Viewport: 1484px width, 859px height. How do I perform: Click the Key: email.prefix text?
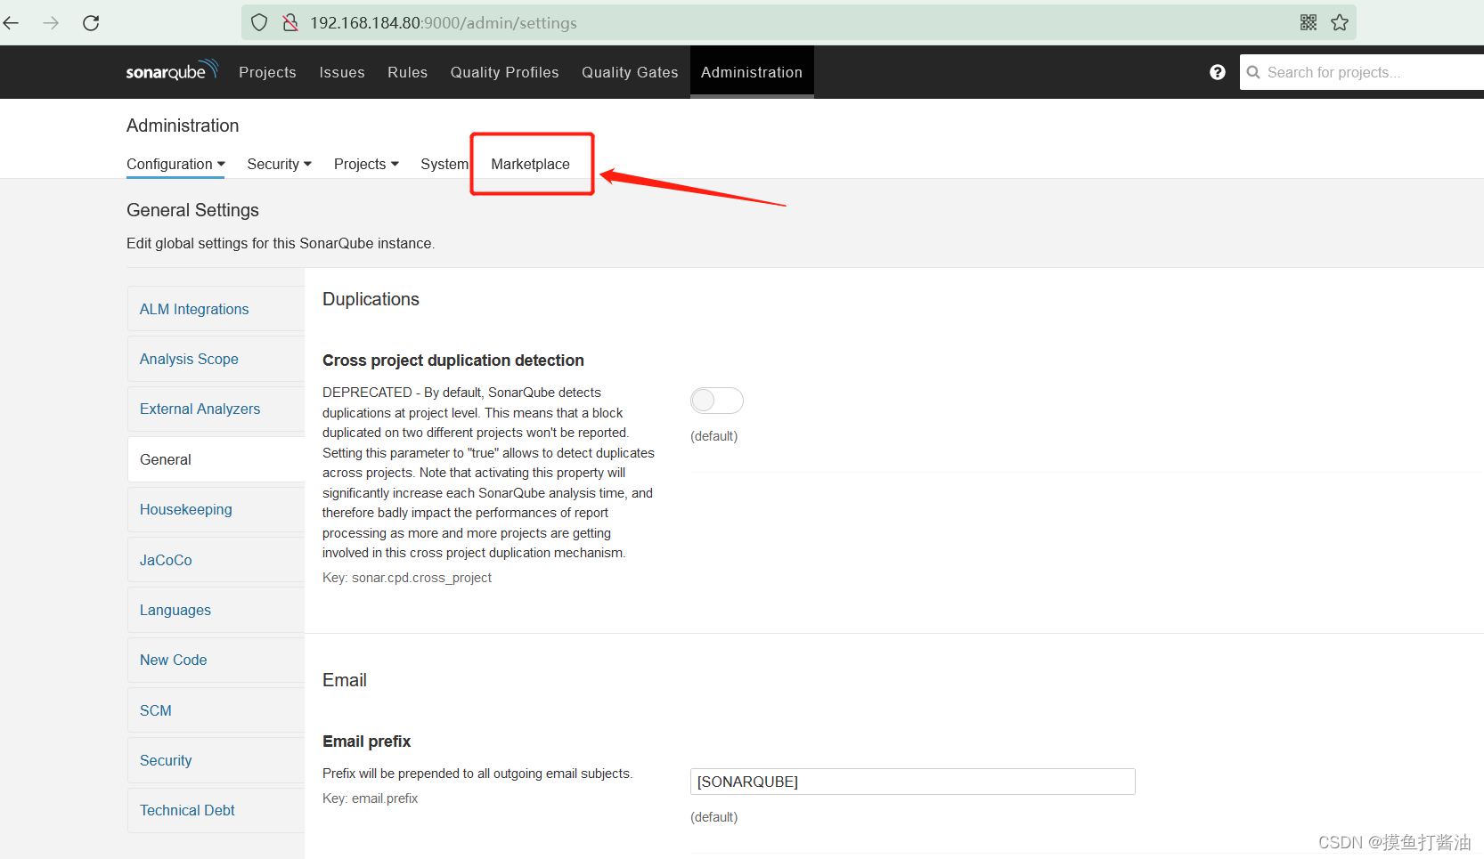(370, 798)
